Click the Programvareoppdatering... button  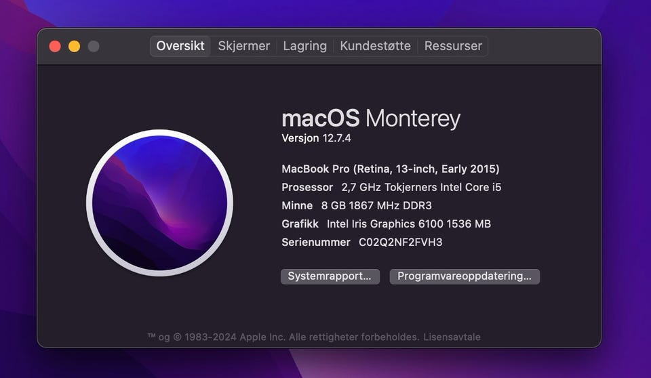(465, 276)
